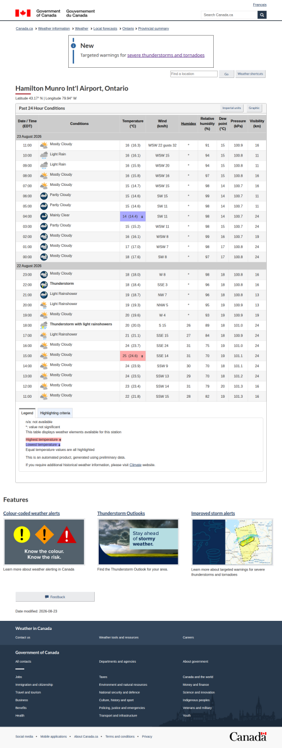The image size is (282, 748).
Task: Open the Ontario breadcrumb link
Action: 128,28
